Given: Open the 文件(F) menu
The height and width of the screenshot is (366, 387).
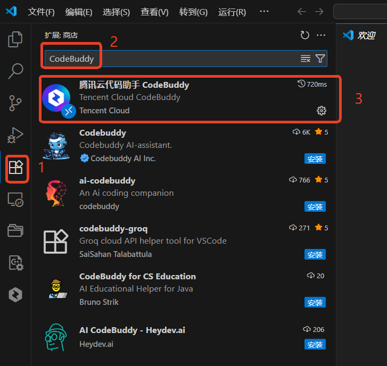Looking at the screenshot, I should pos(41,12).
